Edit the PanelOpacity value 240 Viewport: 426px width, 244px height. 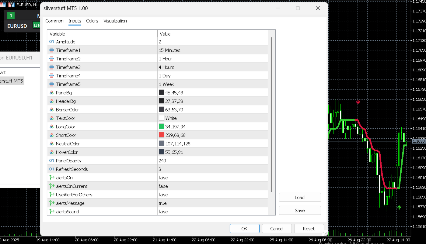(x=212, y=161)
